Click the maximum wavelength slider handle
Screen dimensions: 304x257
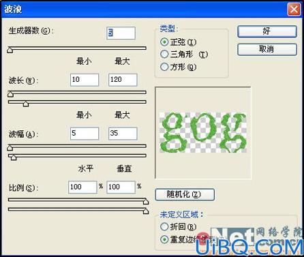26,104
